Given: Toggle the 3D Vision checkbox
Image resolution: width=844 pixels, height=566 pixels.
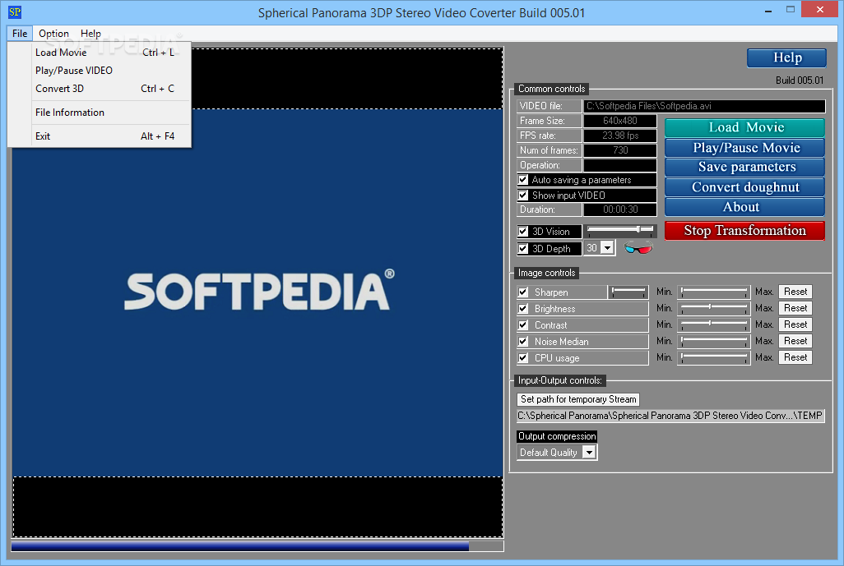Looking at the screenshot, I should pos(523,232).
